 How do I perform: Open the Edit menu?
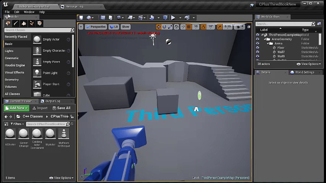[x=17, y=12]
